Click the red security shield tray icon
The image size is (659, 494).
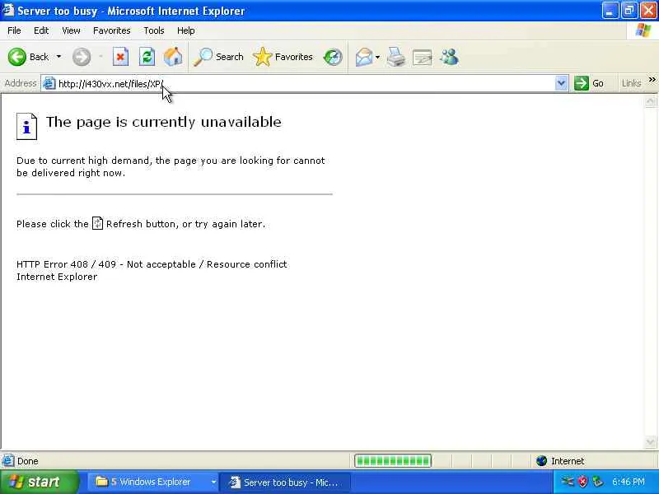coord(582,482)
